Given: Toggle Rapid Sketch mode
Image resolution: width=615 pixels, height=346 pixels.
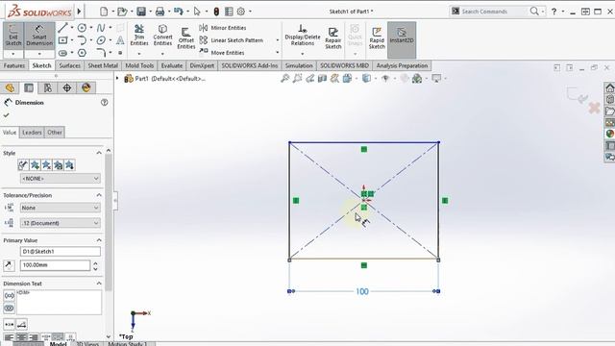Looking at the screenshot, I should [x=377, y=38].
